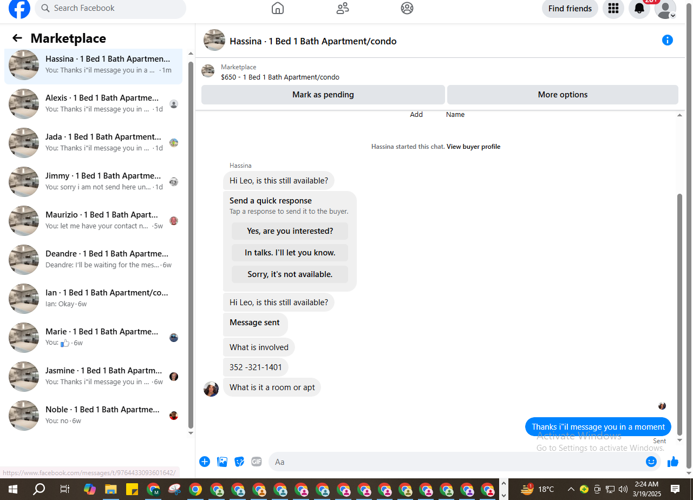Show hidden system tray icons
This screenshot has width=693, height=500.
[x=571, y=489]
